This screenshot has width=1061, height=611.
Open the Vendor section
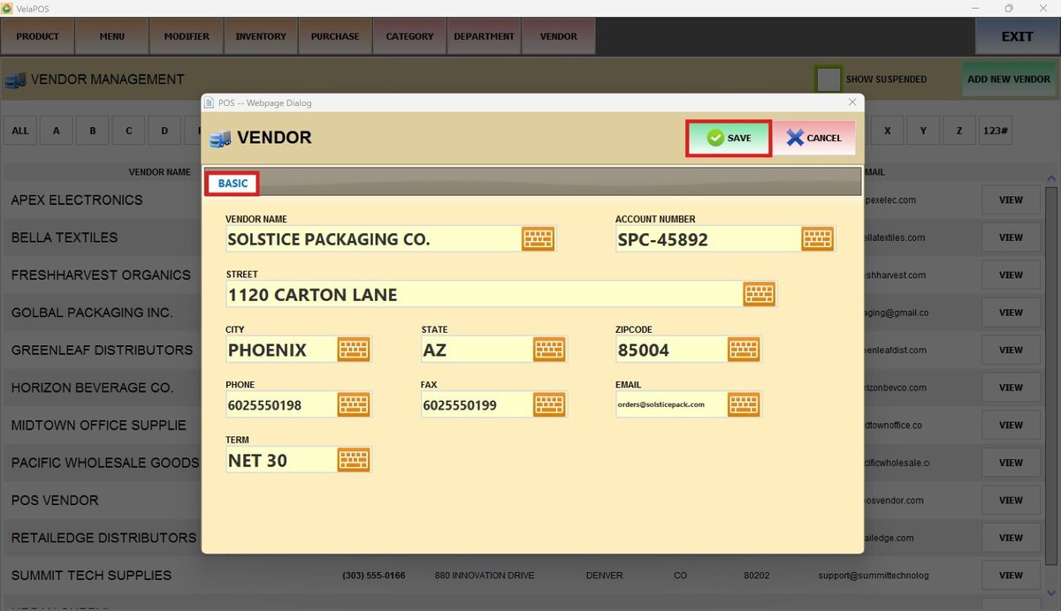coord(558,36)
